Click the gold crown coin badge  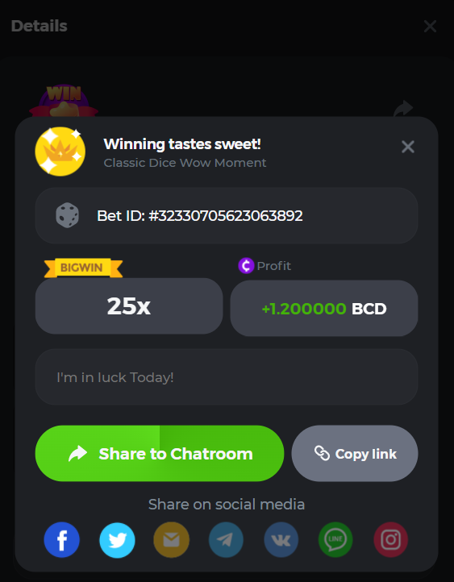(60, 151)
